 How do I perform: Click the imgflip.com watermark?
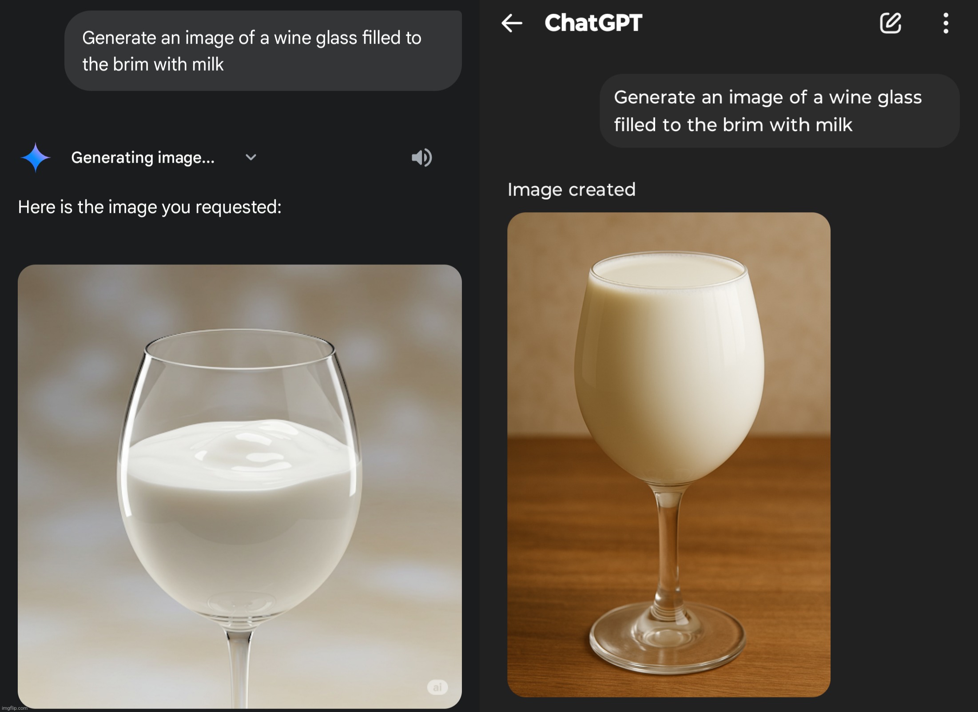coord(14,708)
